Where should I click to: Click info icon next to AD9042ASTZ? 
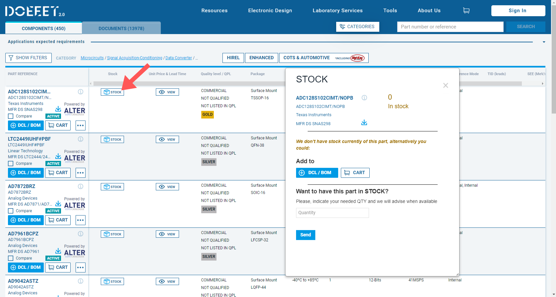point(81,281)
